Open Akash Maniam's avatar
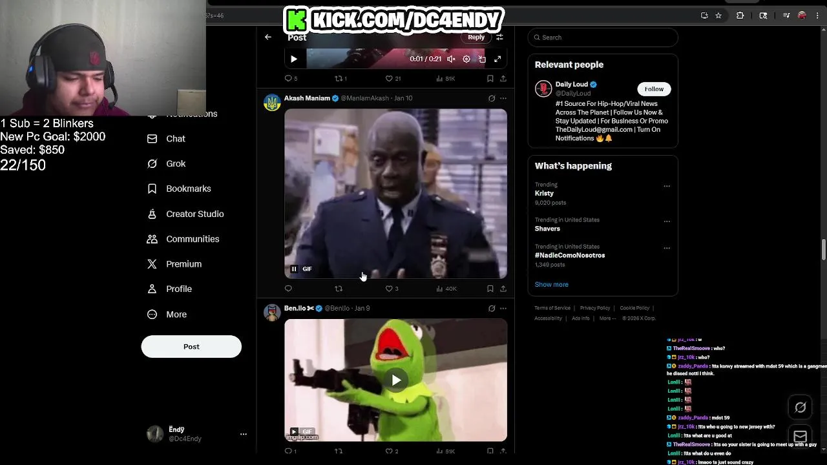Screen dimensions: 827x465 click(272, 103)
